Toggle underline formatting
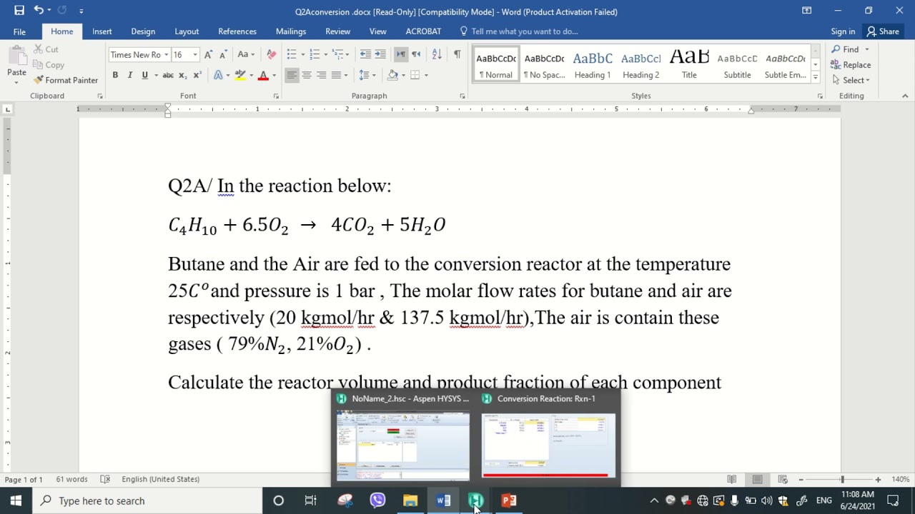This screenshot has width=915, height=514. point(145,75)
